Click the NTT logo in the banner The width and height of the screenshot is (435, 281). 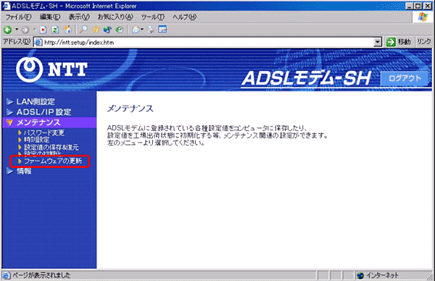51,70
